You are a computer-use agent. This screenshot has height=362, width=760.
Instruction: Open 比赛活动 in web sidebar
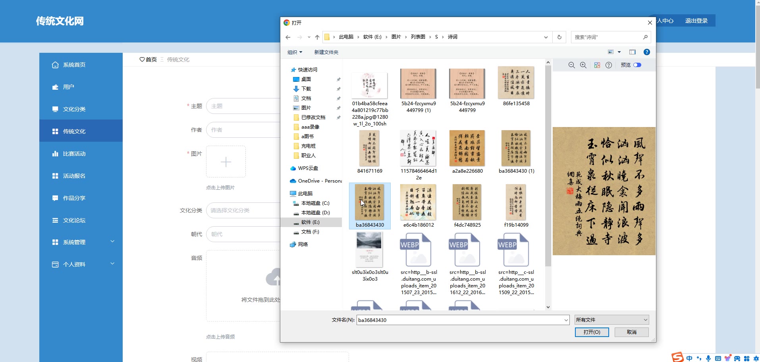[x=81, y=154]
